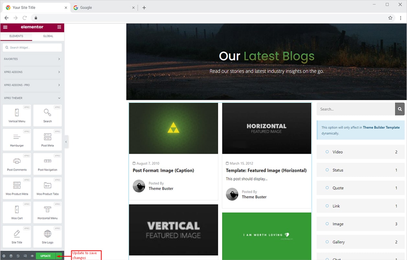This screenshot has width=407, height=260.
Task: Switch to Responsive Mode icon
Action: (25, 256)
